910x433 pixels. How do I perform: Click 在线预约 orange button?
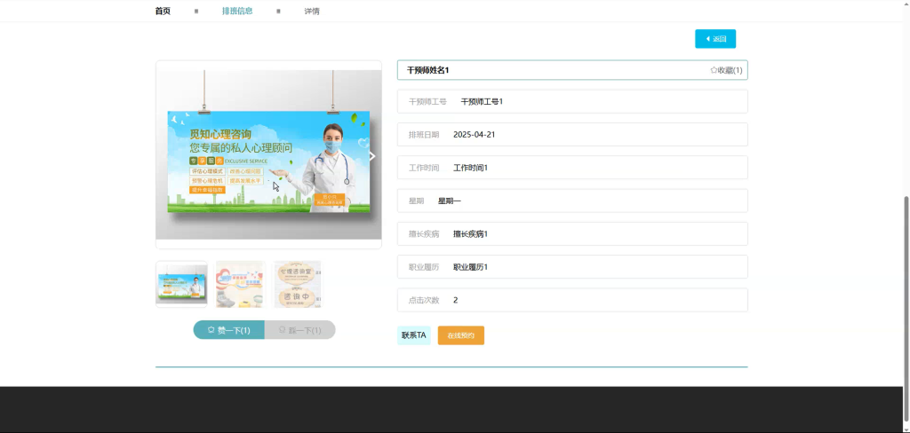coord(461,335)
